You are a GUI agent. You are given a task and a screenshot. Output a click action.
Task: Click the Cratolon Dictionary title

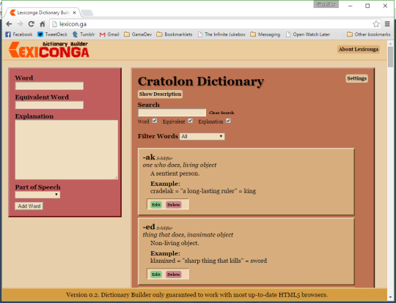pyautogui.click(x=201, y=81)
